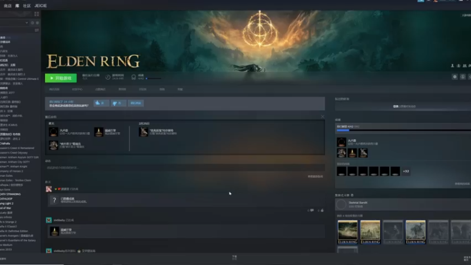Click the second game-page tab under play button
The image size is (471, 265).
pyautogui.click(x=77, y=90)
